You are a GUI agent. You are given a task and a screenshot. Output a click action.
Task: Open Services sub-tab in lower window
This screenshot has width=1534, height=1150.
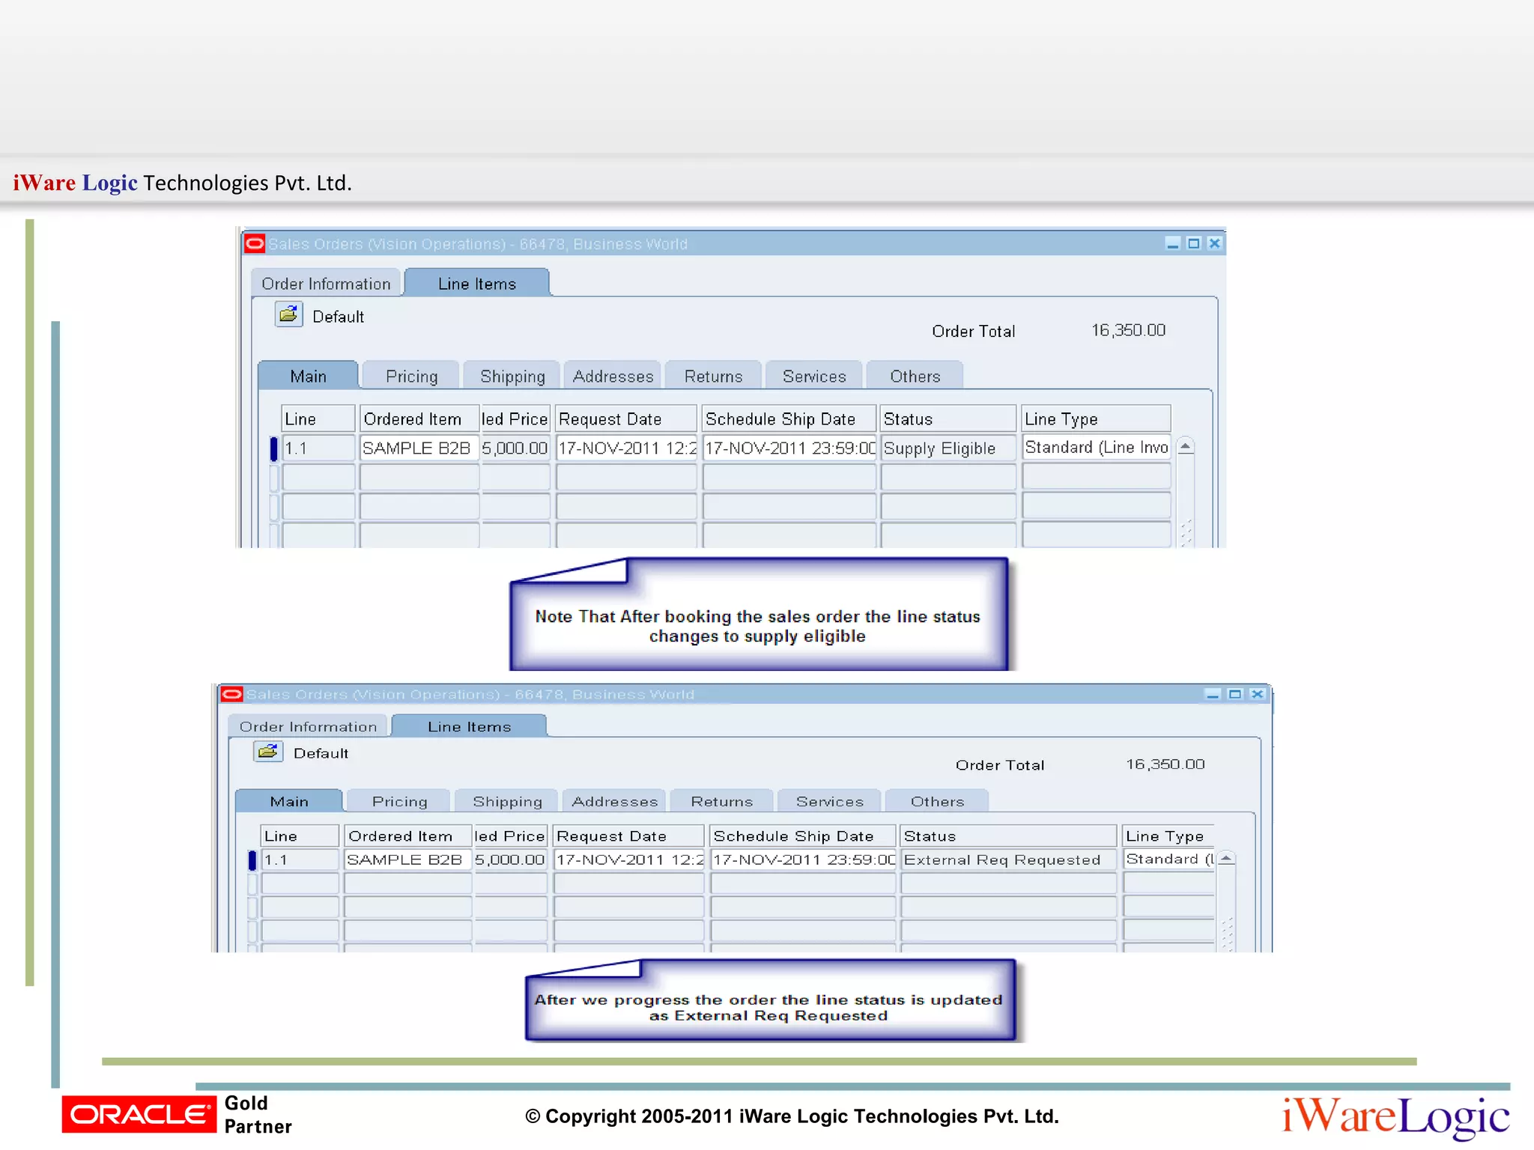pos(829,801)
